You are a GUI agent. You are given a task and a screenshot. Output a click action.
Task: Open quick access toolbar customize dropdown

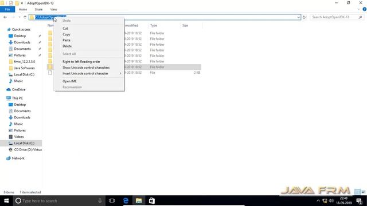(22, 3)
